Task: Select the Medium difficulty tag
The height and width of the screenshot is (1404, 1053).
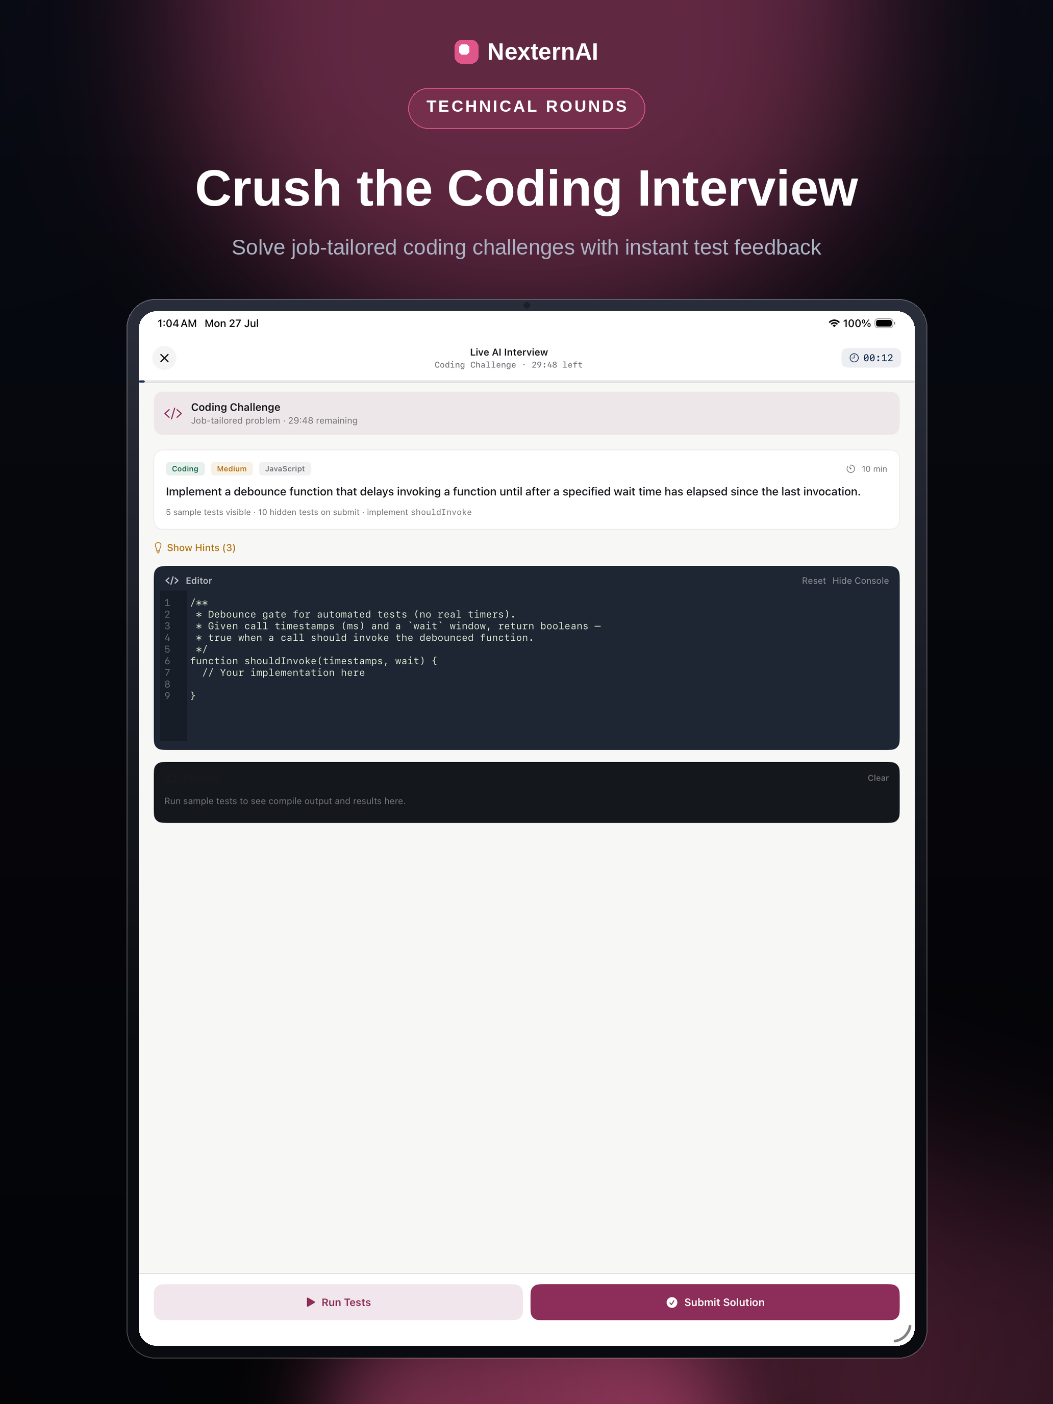Action: click(x=232, y=468)
